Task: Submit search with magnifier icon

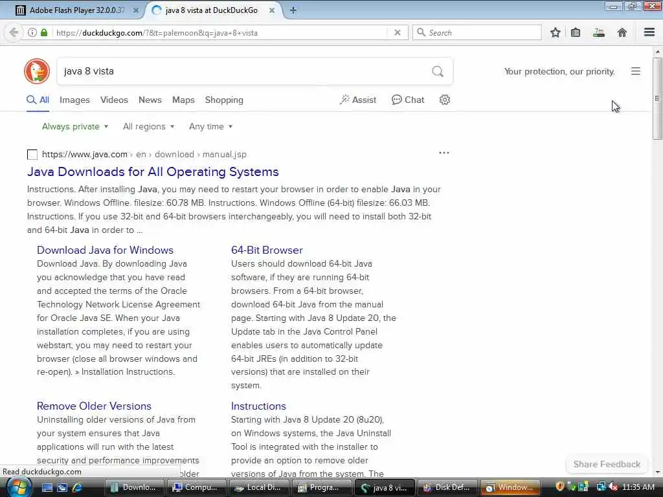Action: [438, 71]
